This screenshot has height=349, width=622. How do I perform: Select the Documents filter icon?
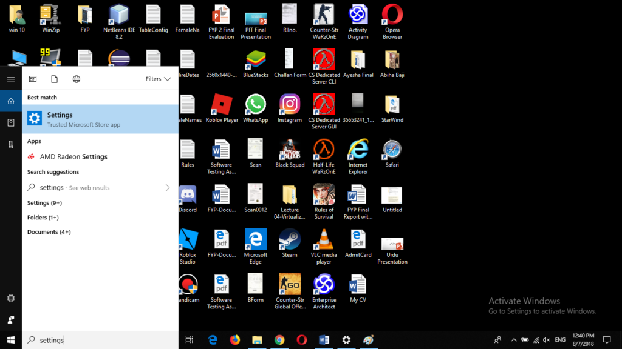[x=54, y=79]
